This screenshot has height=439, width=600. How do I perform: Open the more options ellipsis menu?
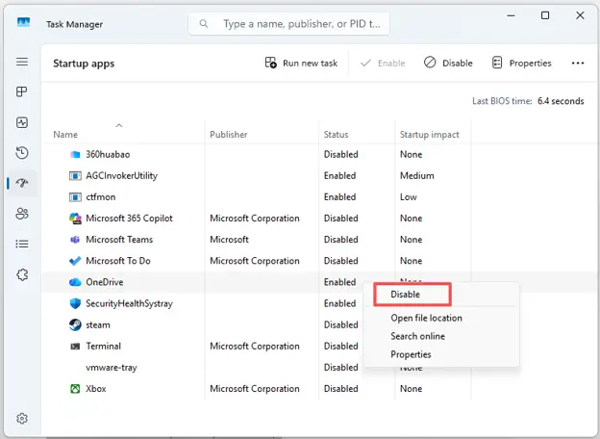click(x=578, y=64)
